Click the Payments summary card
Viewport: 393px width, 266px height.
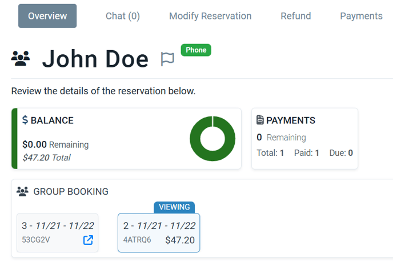[x=304, y=139]
